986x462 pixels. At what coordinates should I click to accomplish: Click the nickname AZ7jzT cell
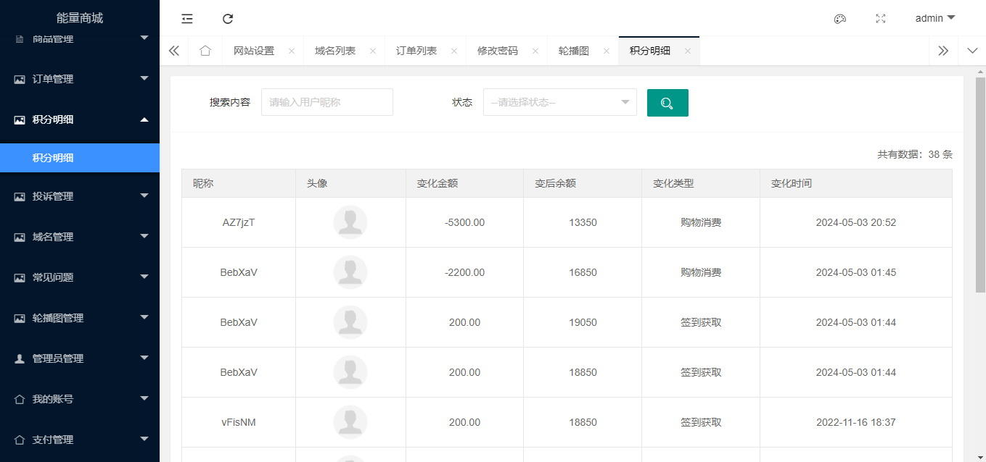(x=239, y=222)
